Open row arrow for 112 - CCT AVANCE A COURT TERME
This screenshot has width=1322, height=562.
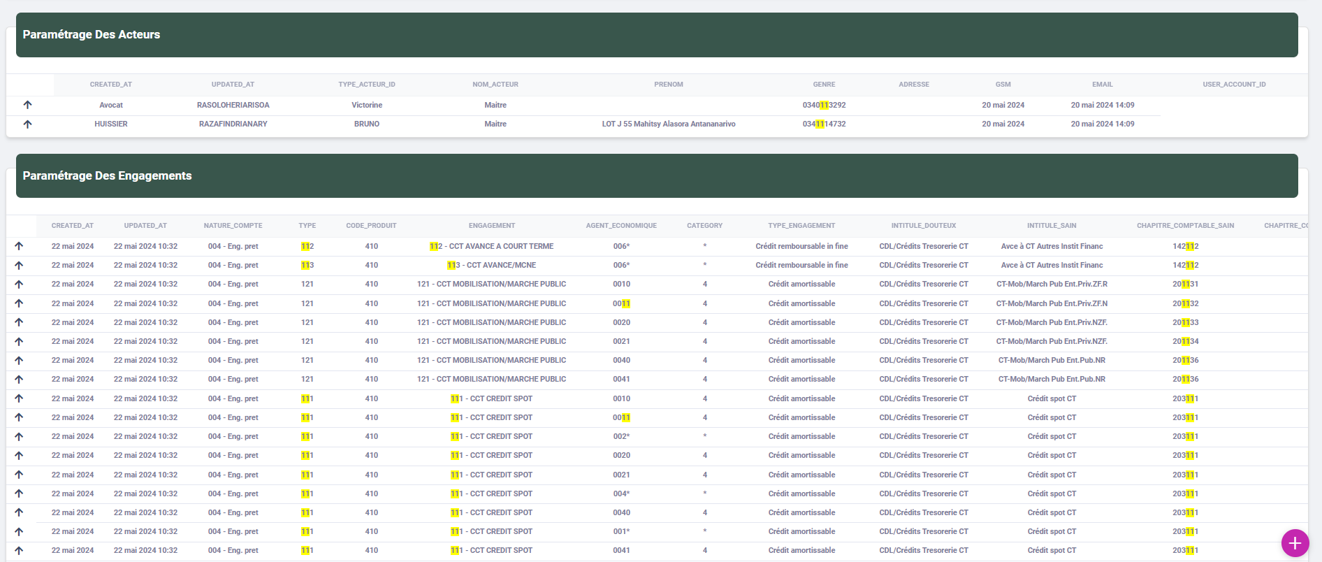19,246
